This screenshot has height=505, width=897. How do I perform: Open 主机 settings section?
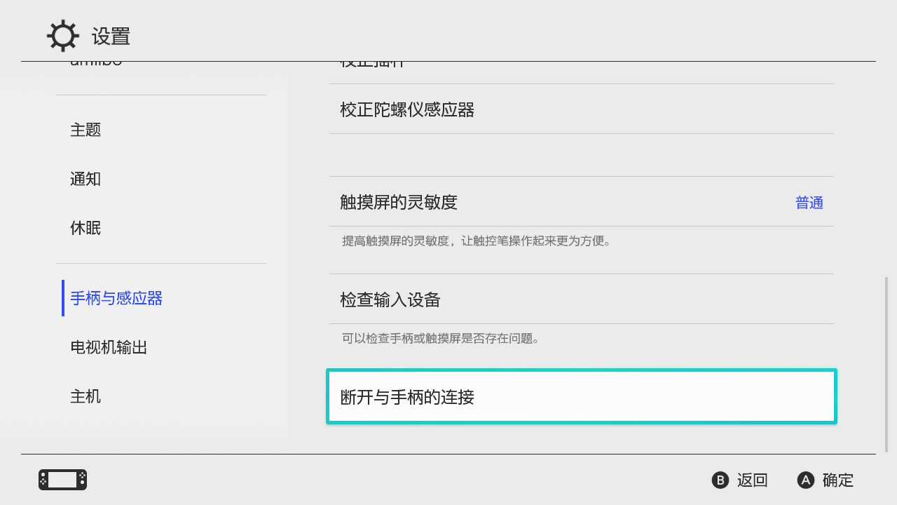coord(85,396)
